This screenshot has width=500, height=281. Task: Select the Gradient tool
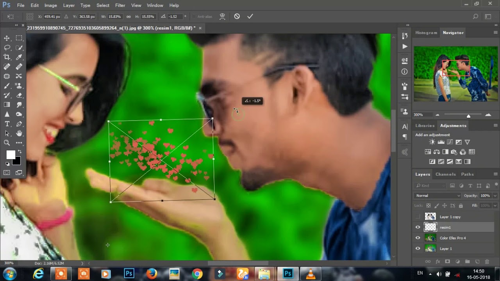point(7,105)
